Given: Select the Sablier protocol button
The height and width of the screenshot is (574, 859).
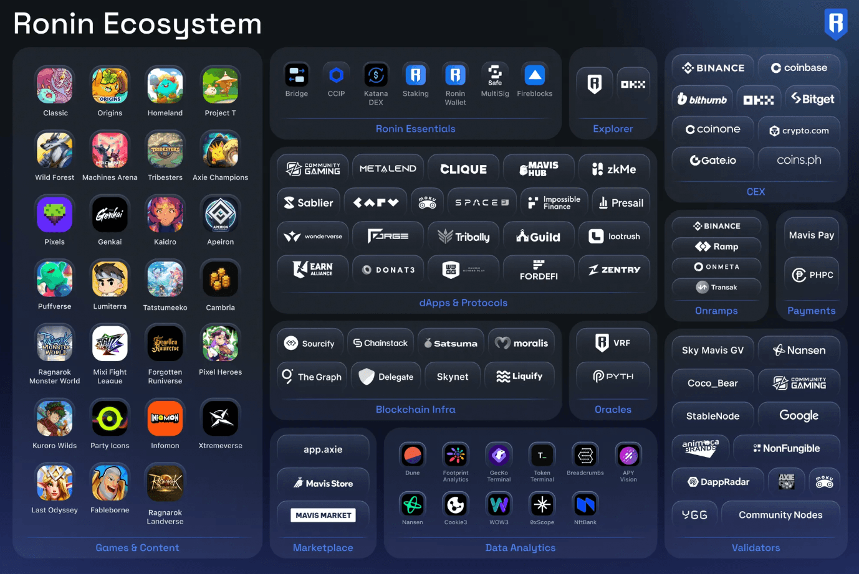Looking at the screenshot, I should (x=309, y=203).
